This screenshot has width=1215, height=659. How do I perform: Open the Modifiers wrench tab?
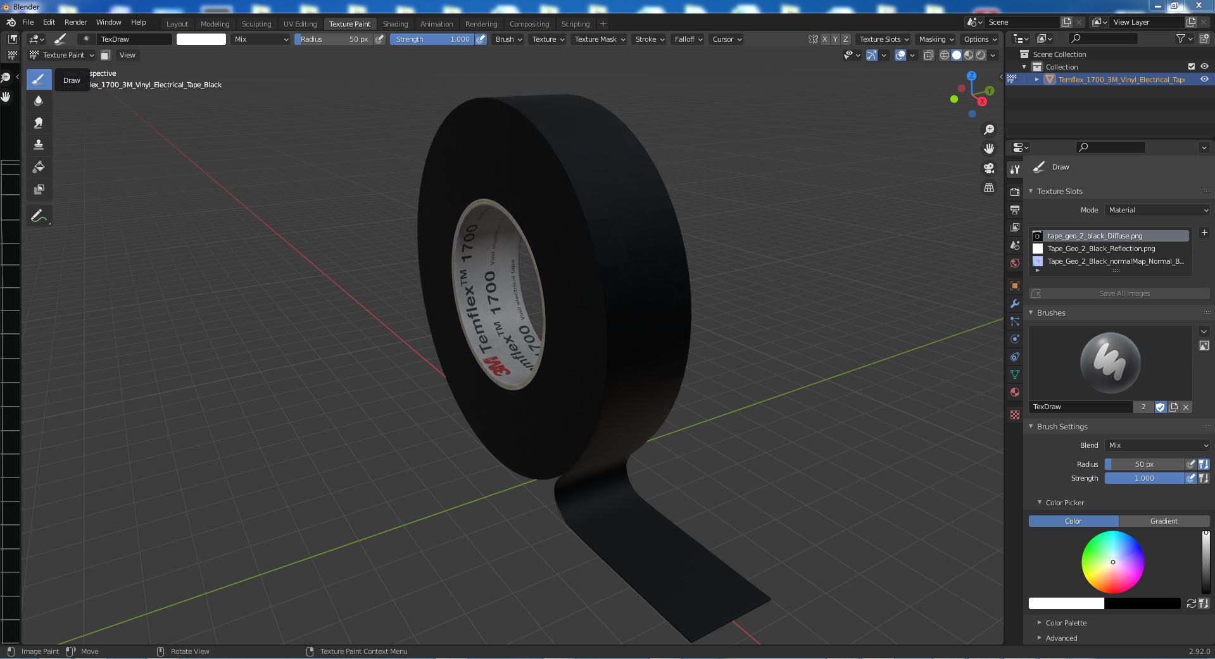(1015, 304)
